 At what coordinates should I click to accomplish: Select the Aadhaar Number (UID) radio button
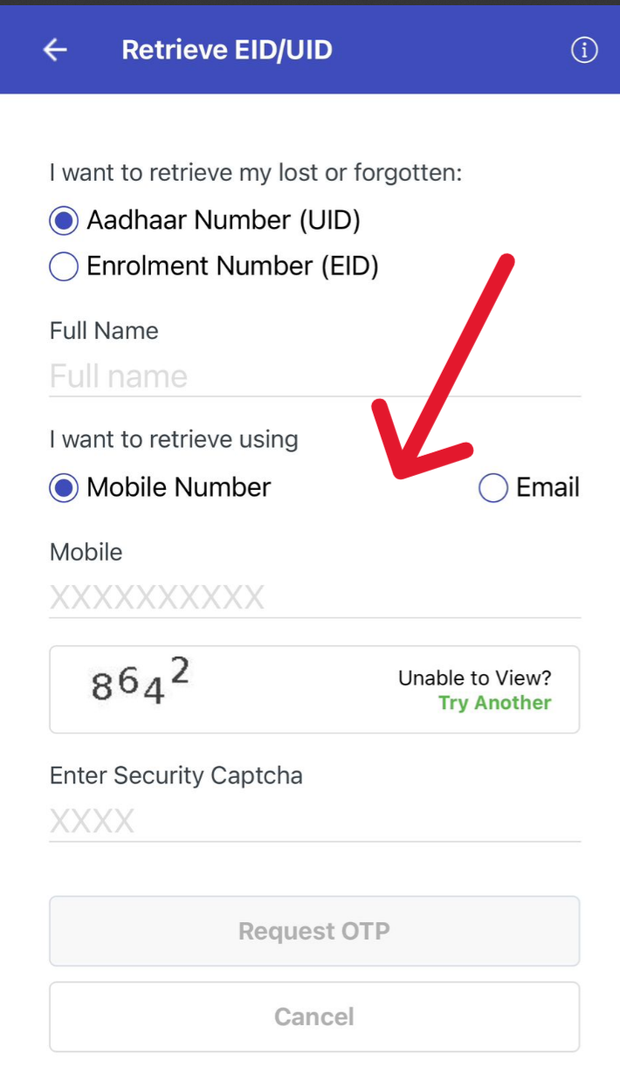63,220
